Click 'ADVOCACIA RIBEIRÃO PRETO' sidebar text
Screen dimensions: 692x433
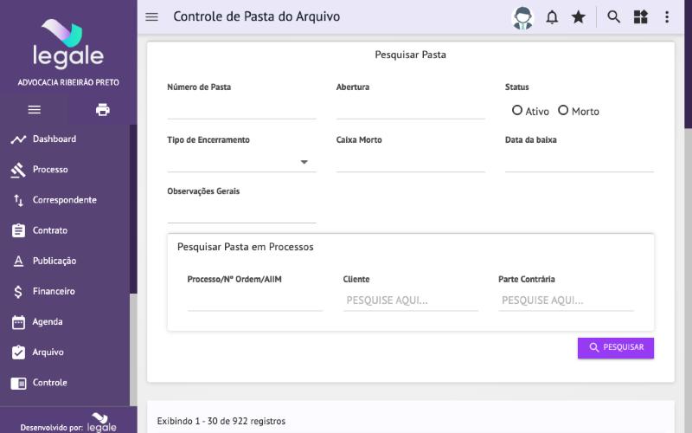pos(68,82)
